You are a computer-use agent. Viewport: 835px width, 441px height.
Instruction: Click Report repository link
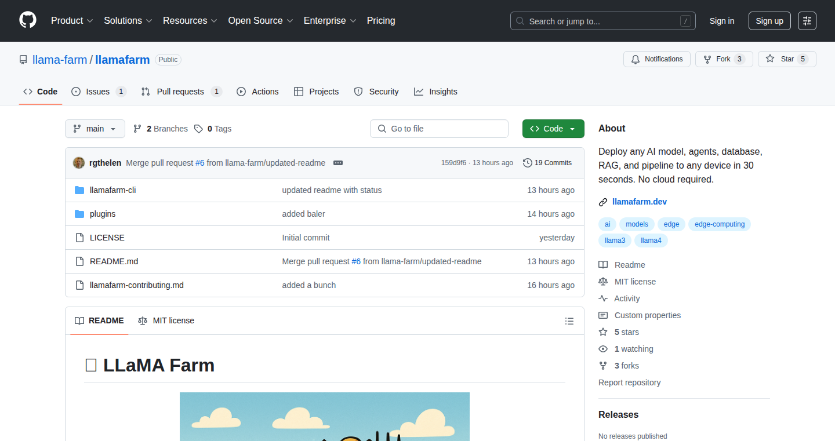[x=629, y=382]
